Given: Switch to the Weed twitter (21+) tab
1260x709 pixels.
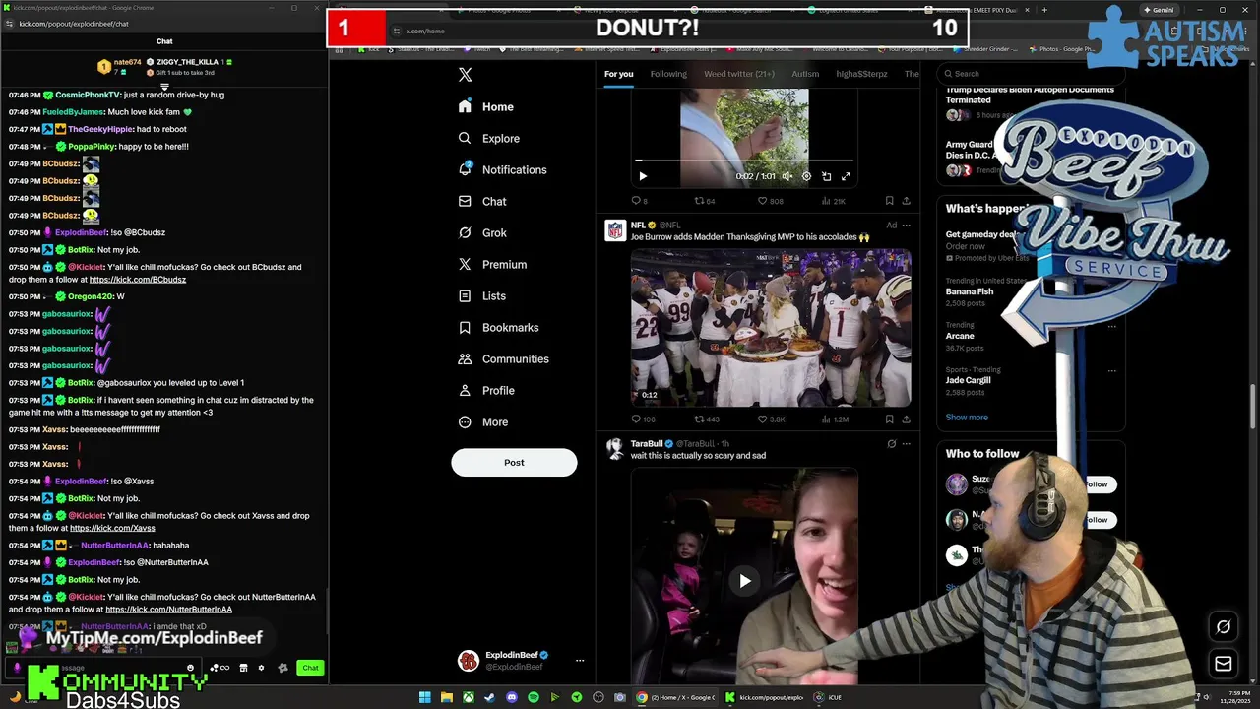Looking at the screenshot, I should (739, 74).
